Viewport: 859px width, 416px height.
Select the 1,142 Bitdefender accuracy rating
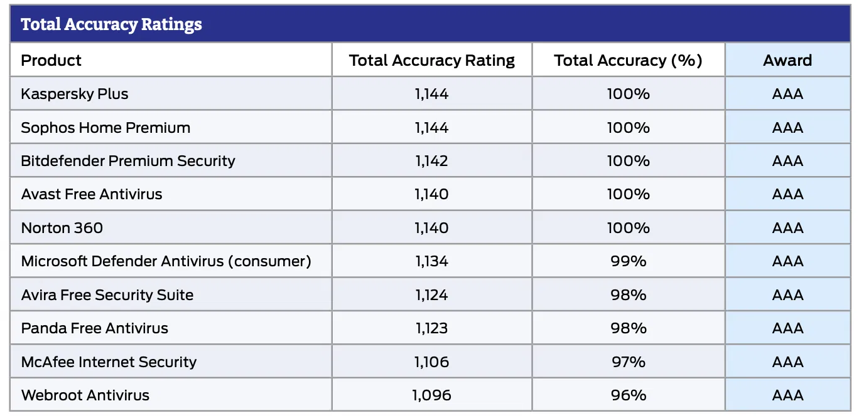point(432,161)
